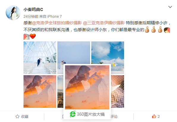This screenshot has height=122, width=177.
Task: View the white veil netting thumbnail
Action: pyautogui.click(x=118, y=91)
